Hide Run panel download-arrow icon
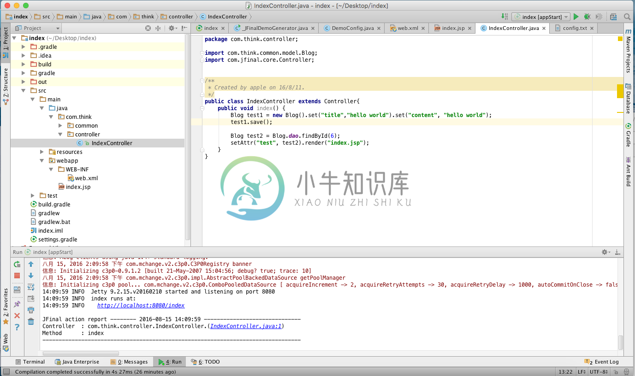The height and width of the screenshot is (376, 635). click(x=617, y=252)
